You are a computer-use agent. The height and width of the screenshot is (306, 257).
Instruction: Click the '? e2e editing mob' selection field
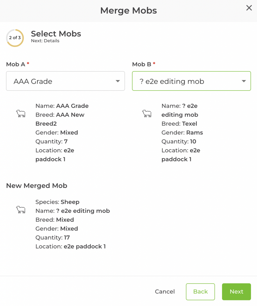click(x=185, y=81)
